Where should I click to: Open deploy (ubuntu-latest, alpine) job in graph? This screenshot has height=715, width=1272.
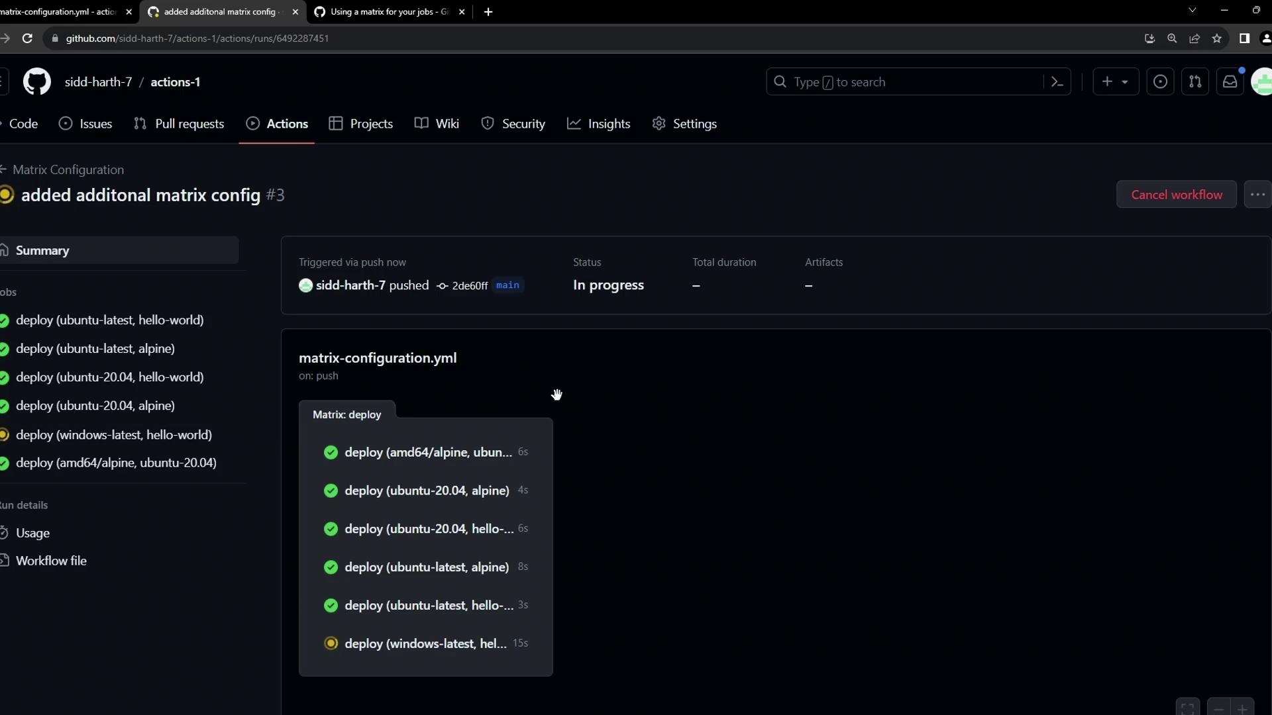(x=427, y=567)
